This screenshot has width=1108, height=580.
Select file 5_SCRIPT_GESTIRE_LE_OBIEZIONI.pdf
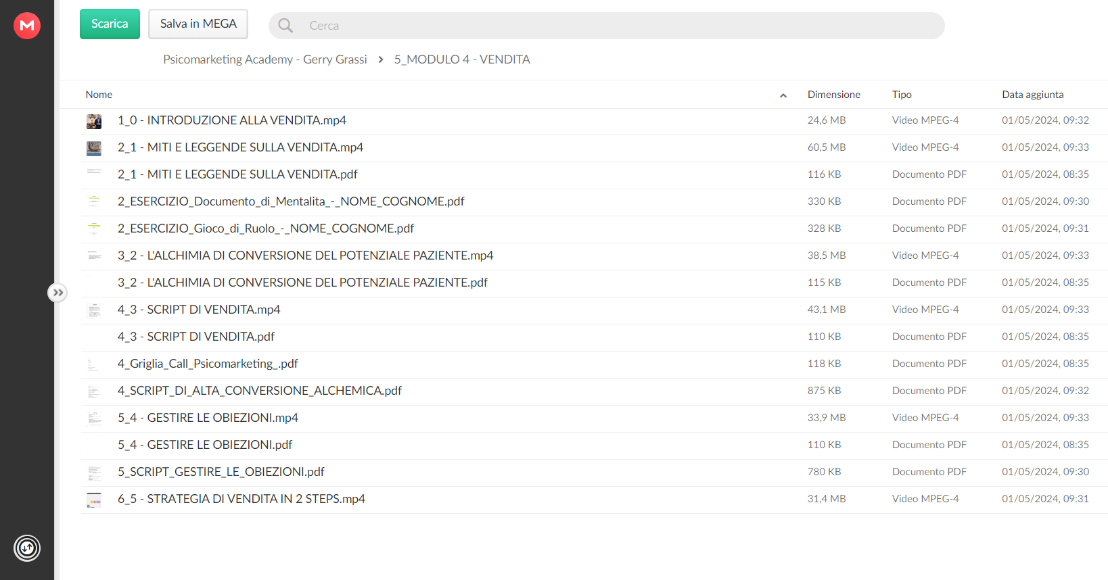click(221, 472)
